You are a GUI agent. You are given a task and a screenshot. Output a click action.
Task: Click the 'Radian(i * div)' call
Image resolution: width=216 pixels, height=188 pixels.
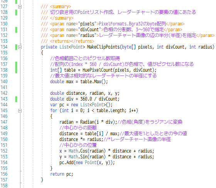(x=98, y=122)
